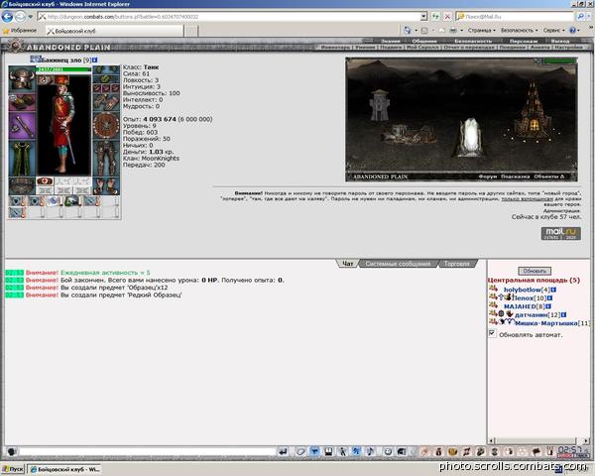Click the walking figure icon in chat bar
The image size is (595, 476).
(343, 452)
